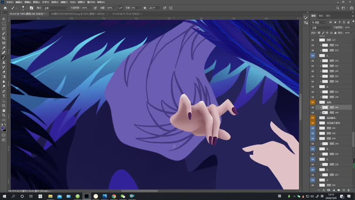Click the foreground color swatch
This screenshot has height=200, width=355.
click(x=3, y=129)
